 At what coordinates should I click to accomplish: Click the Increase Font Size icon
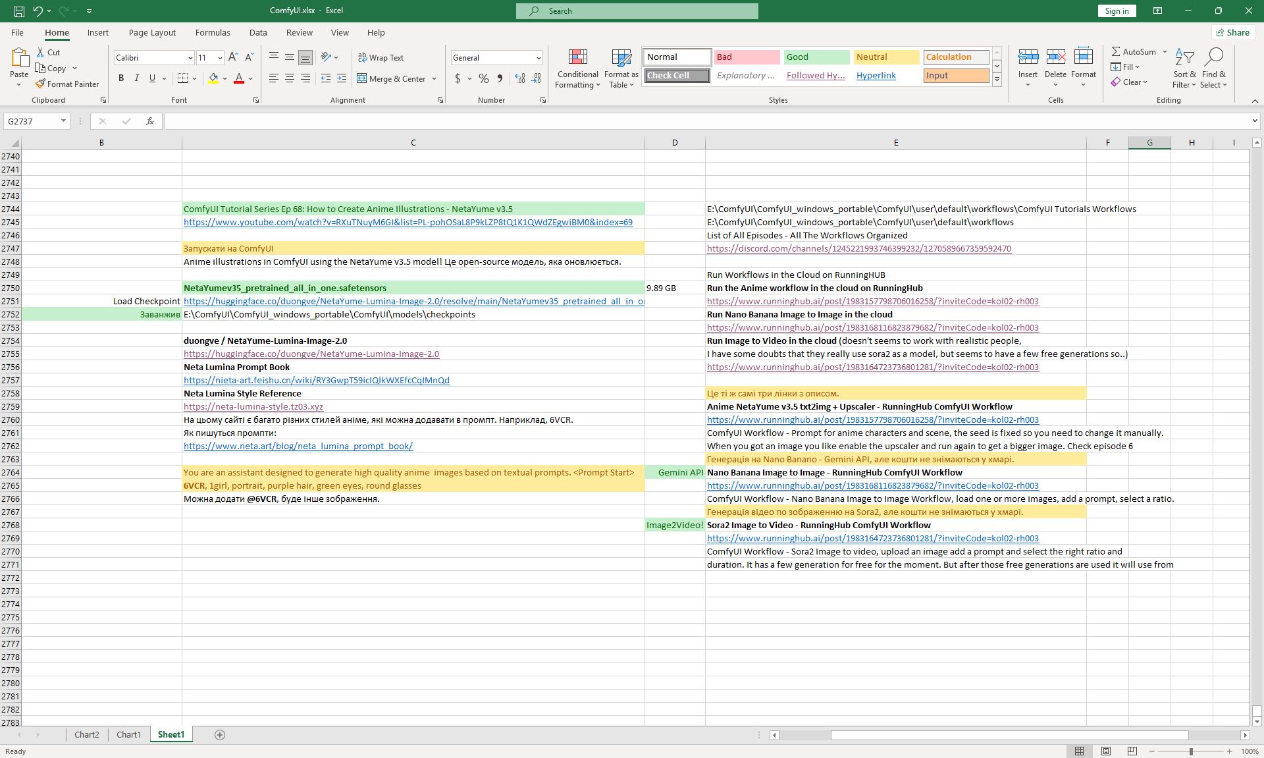point(233,57)
